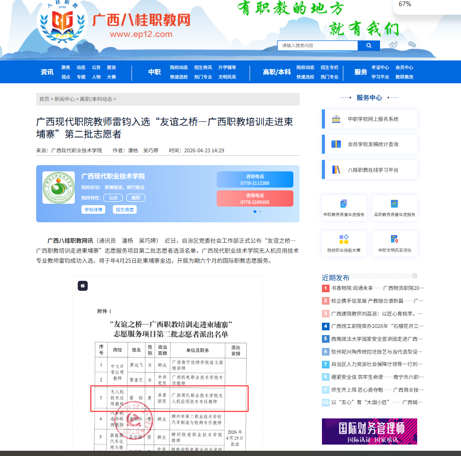Open the 服务 main menu
461x456 pixels.
(x=361, y=72)
